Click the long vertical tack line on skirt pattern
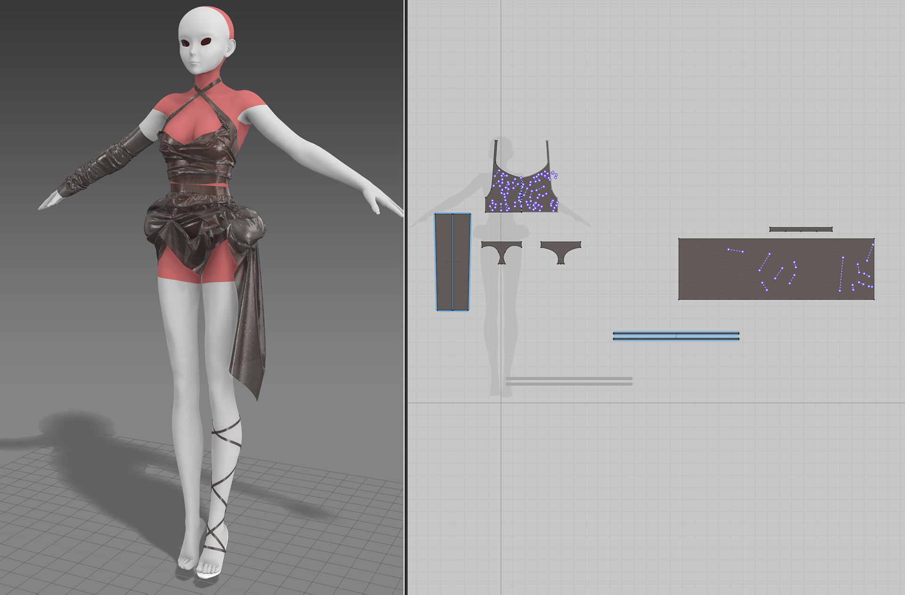The width and height of the screenshot is (905, 595). click(x=841, y=274)
